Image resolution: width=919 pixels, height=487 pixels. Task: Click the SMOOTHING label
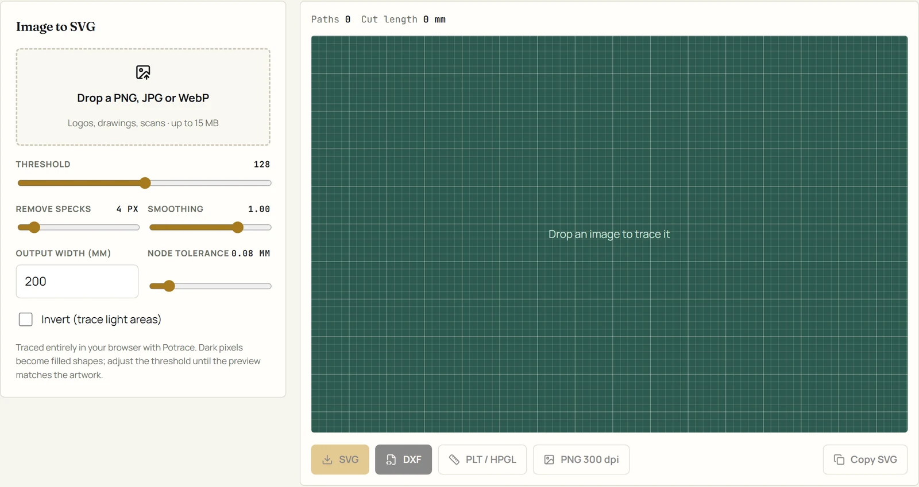pyautogui.click(x=175, y=209)
